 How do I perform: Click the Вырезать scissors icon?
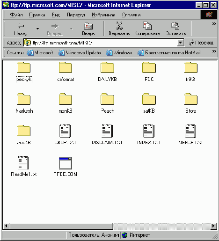119,26
